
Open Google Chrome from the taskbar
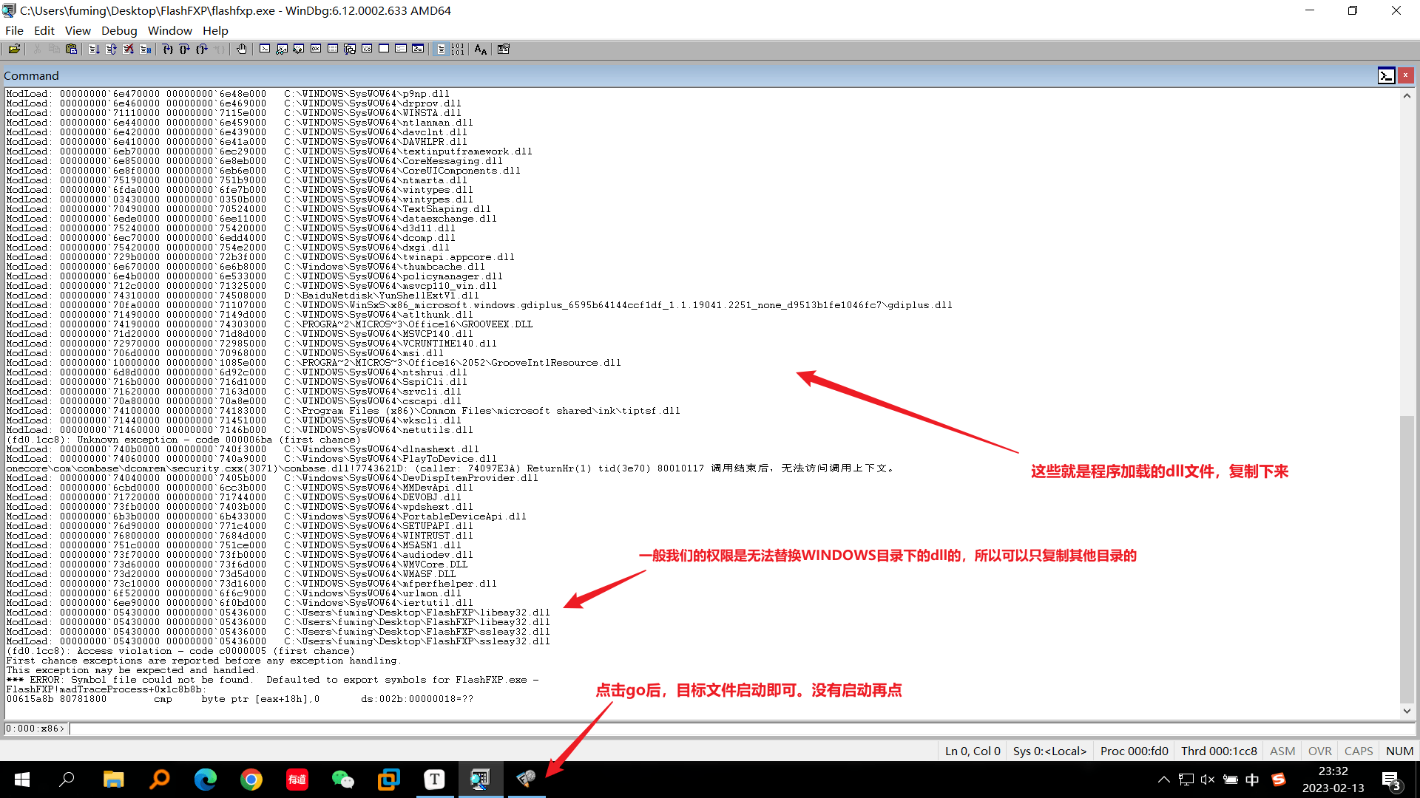[x=251, y=780]
